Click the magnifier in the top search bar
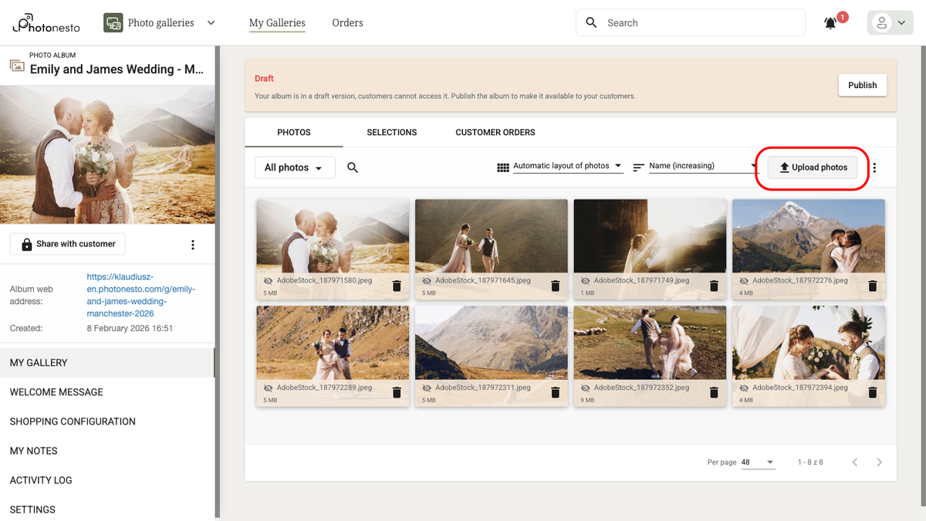The image size is (926, 521). pos(590,22)
